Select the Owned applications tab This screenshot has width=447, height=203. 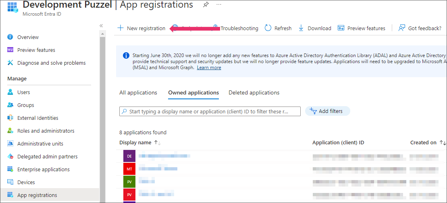click(x=193, y=93)
